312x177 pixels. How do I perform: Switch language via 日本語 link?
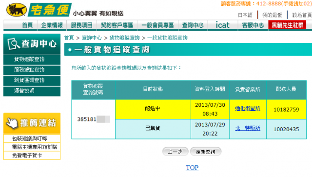click(x=245, y=15)
